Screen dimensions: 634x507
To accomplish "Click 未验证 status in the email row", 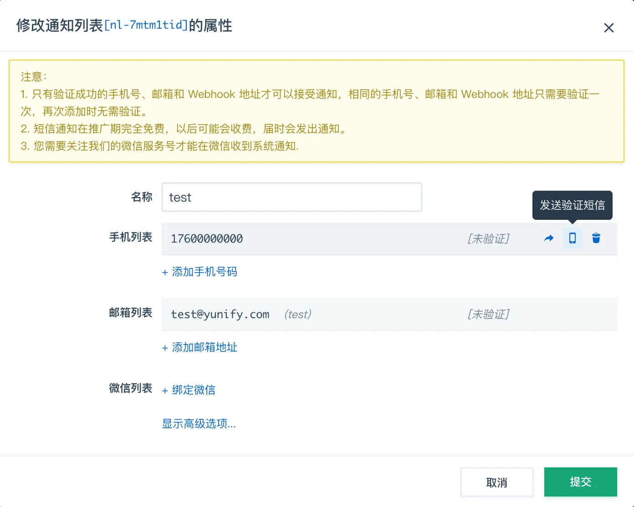I will point(488,314).
